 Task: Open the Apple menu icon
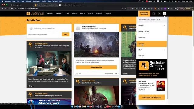(x=2, y=1)
